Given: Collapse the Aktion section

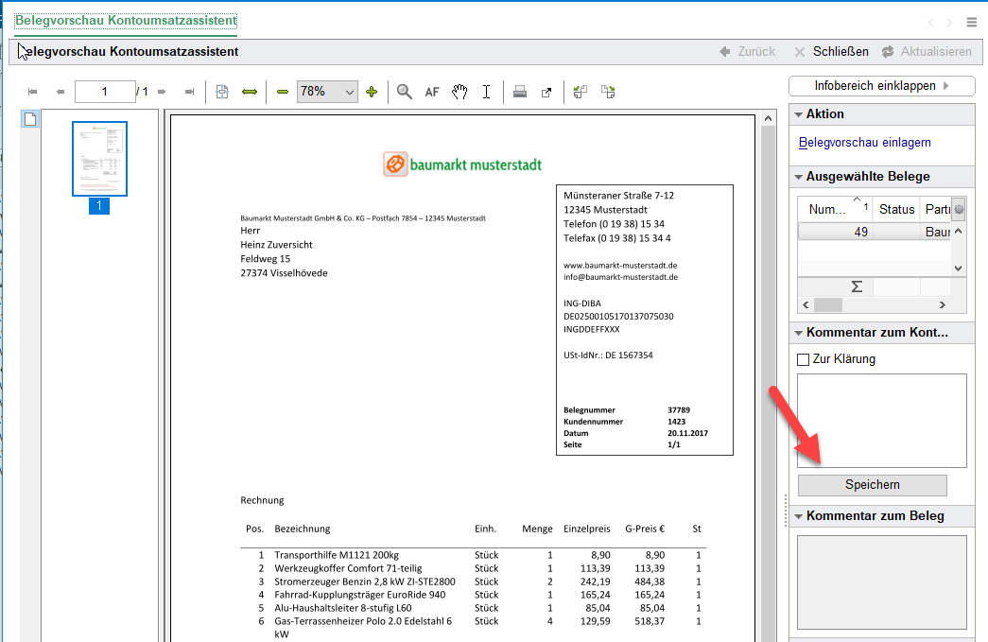Looking at the screenshot, I should tap(797, 114).
